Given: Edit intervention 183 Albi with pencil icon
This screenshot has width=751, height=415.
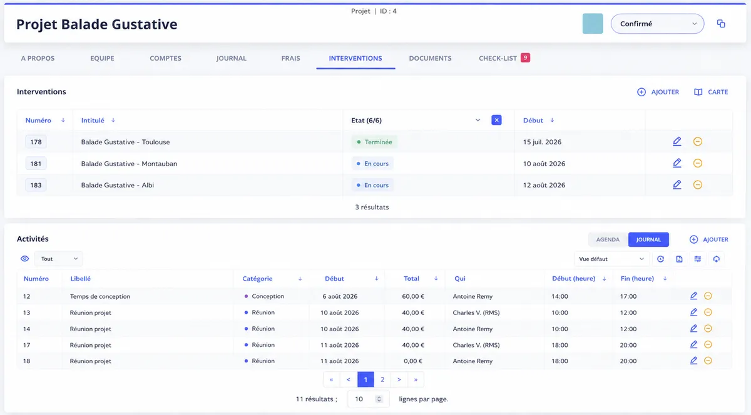Looking at the screenshot, I should (677, 185).
